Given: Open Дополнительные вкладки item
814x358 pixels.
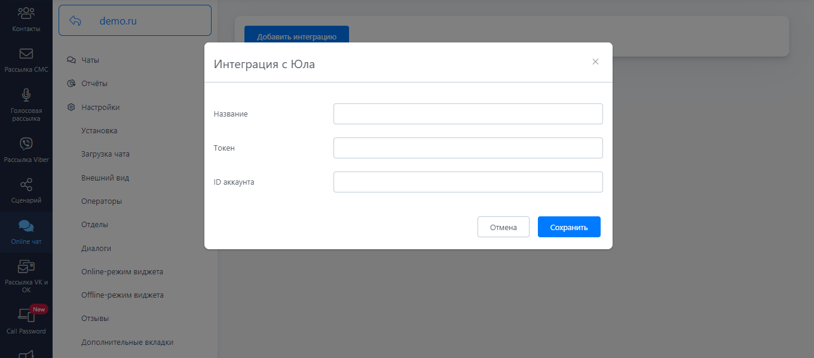Looking at the screenshot, I should 127,342.
